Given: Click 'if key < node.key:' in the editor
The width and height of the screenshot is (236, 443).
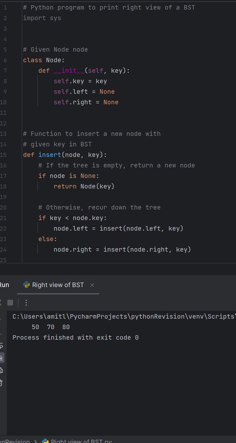Looking at the screenshot, I should click(x=73, y=218).
